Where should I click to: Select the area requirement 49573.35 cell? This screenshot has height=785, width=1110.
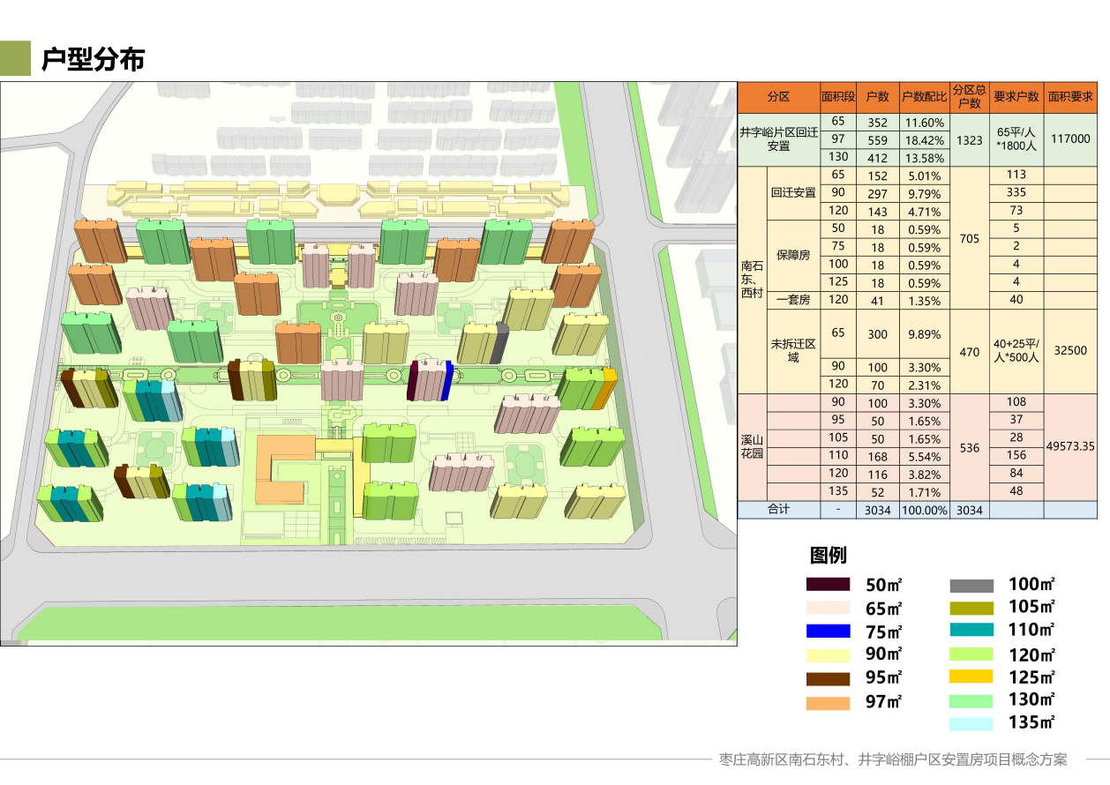tap(1070, 447)
